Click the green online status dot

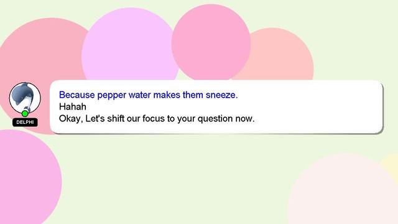tap(25, 113)
